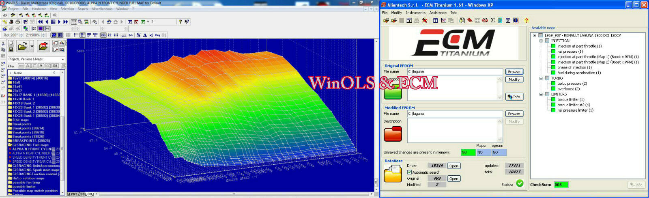Click the Info button under Original EPROM

point(514,97)
